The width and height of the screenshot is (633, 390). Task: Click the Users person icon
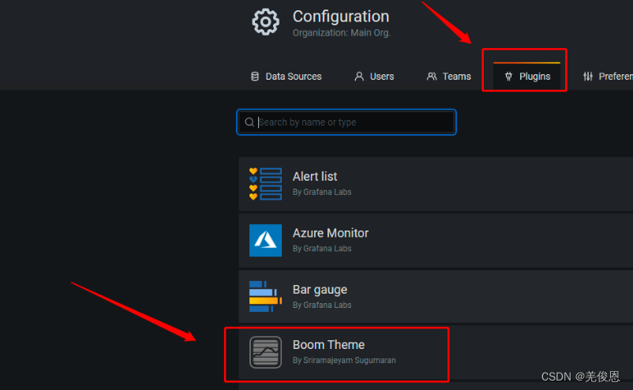click(x=359, y=77)
